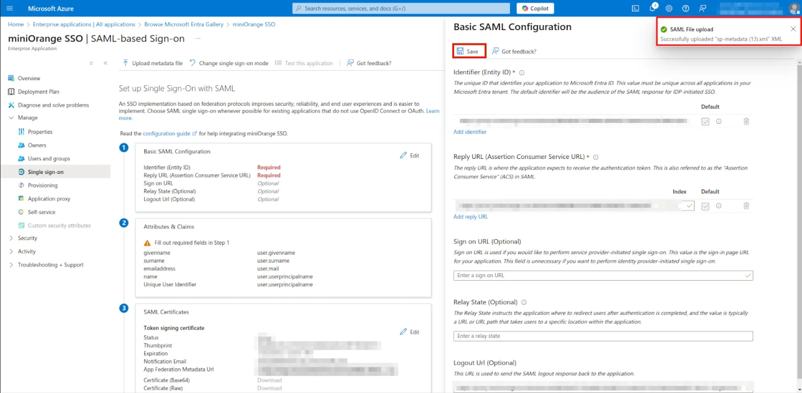Select Users and groups in sidebar

click(49, 158)
